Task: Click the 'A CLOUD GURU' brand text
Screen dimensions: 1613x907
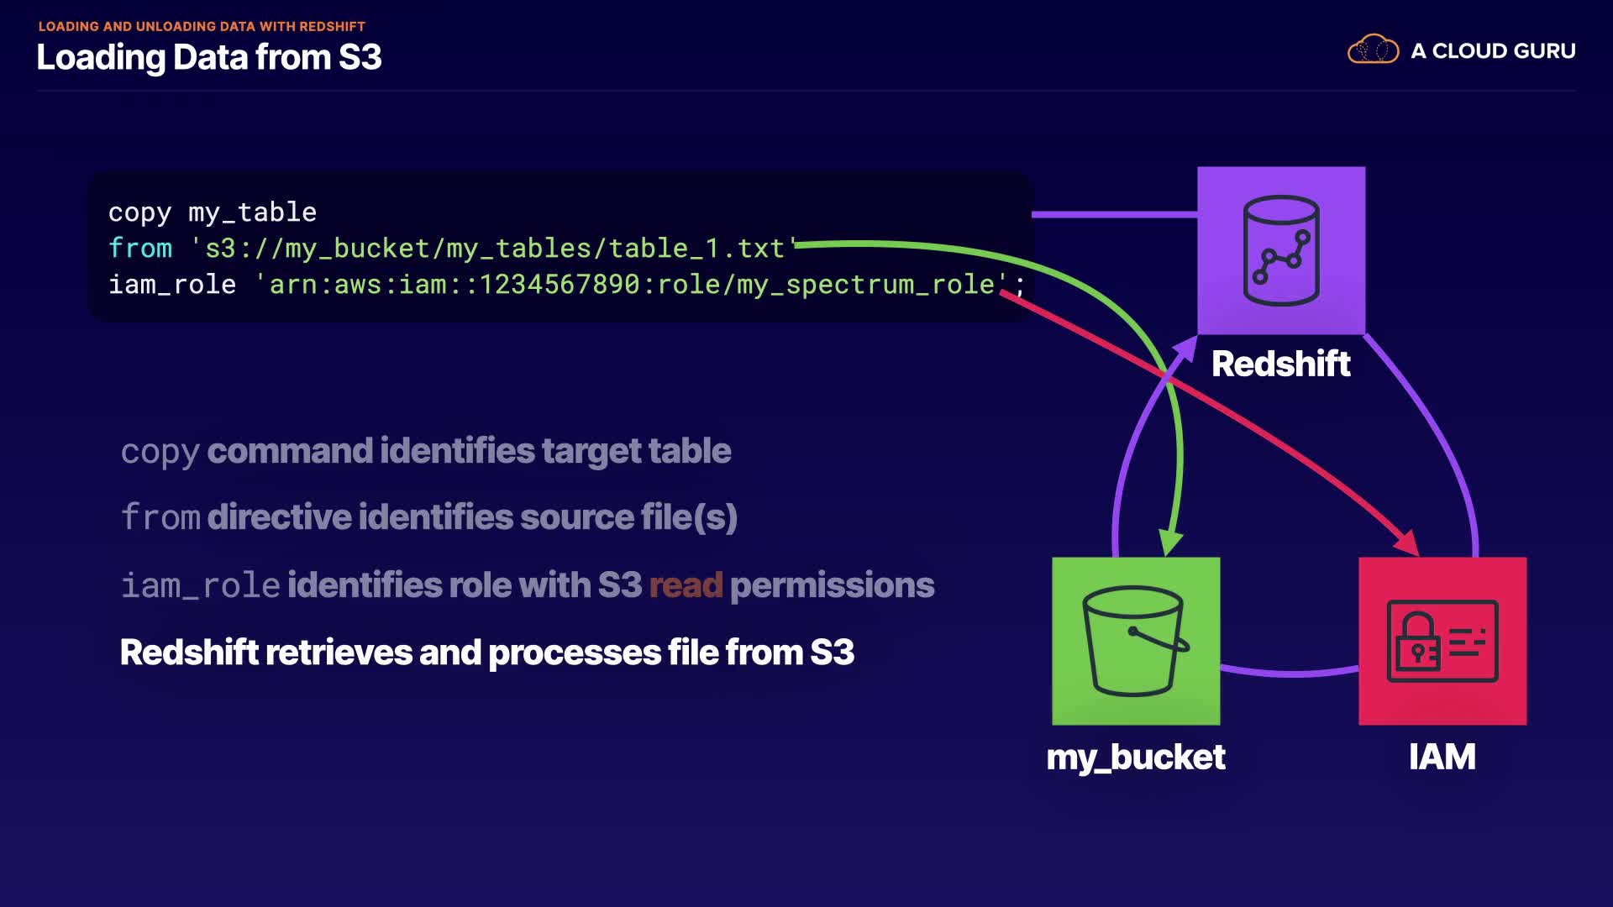Action: coord(1493,51)
